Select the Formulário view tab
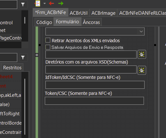Viewport: 166px width, 138px height. coord(67,22)
